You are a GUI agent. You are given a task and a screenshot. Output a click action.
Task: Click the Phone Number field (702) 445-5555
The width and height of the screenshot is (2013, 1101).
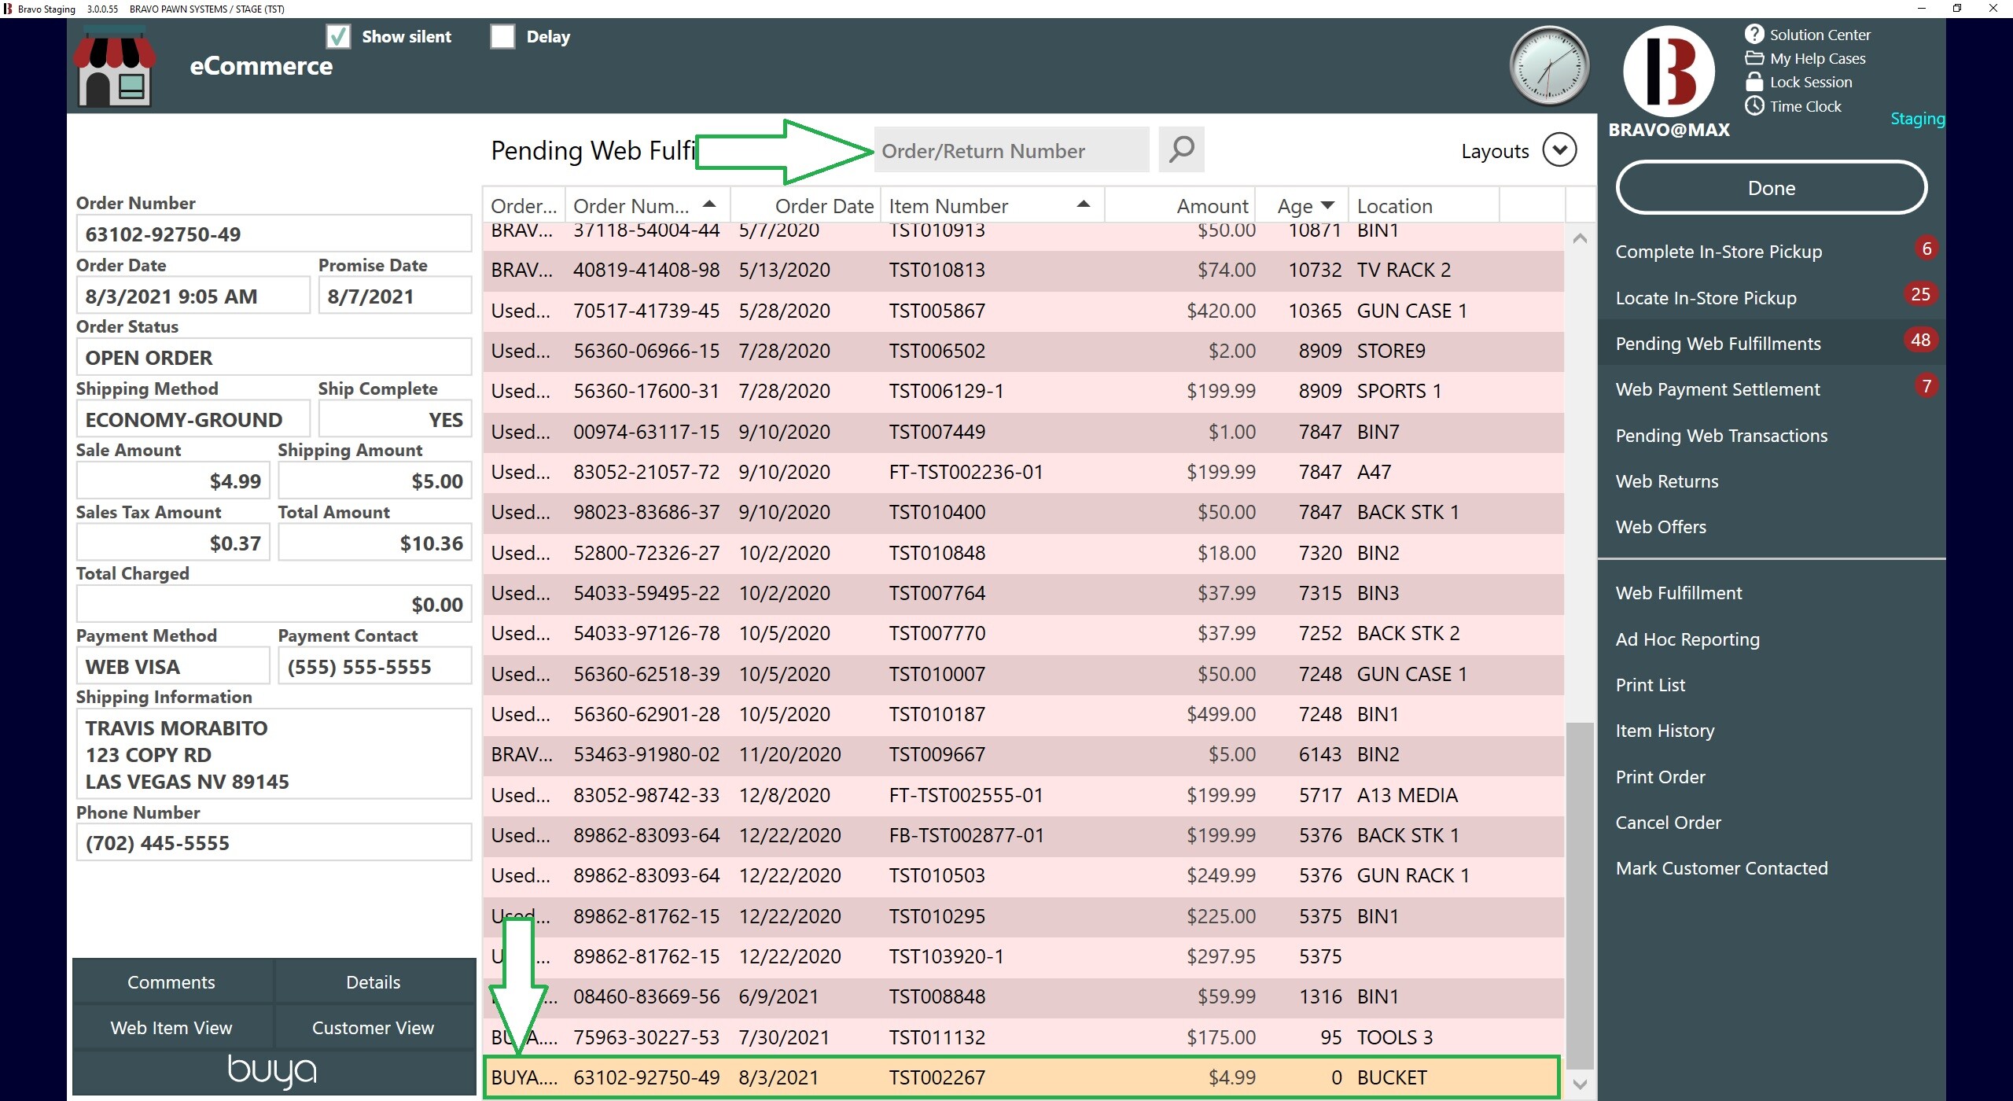click(x=274, y=843)
